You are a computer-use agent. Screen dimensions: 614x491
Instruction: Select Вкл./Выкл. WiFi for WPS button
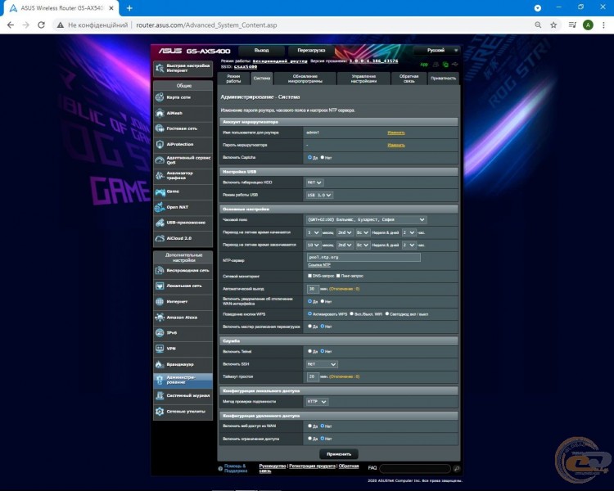coord(352,314)
